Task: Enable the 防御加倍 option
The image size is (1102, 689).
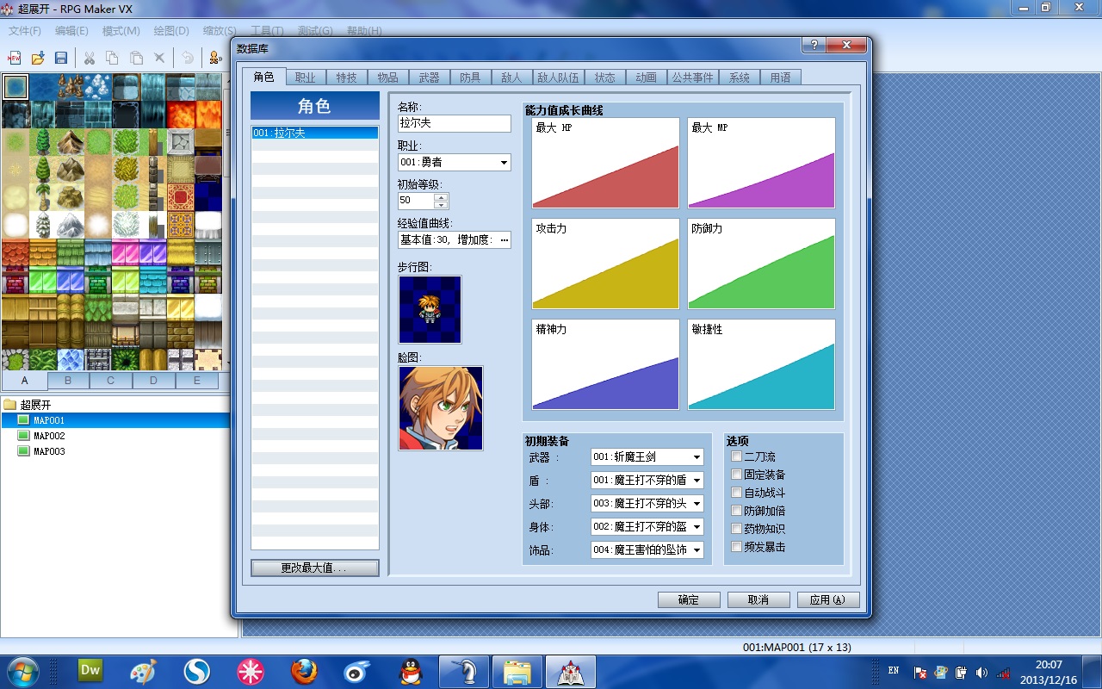Action: [x=736, y=511]
